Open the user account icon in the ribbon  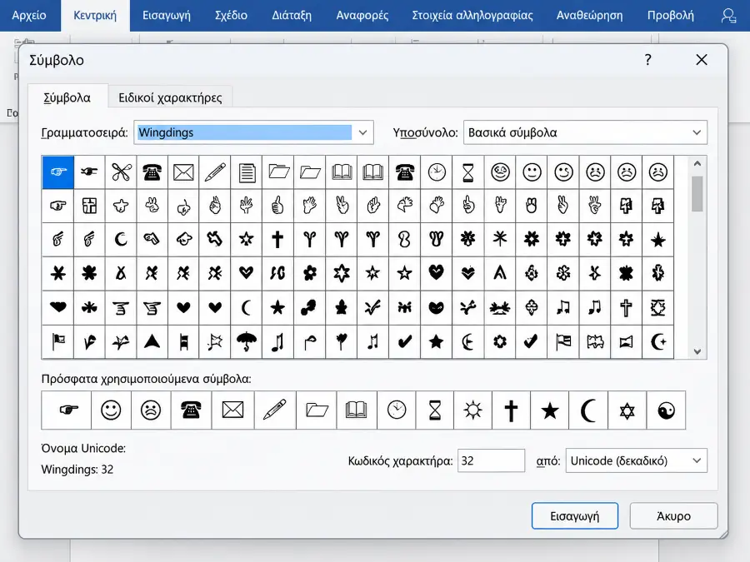pos(728,15)
